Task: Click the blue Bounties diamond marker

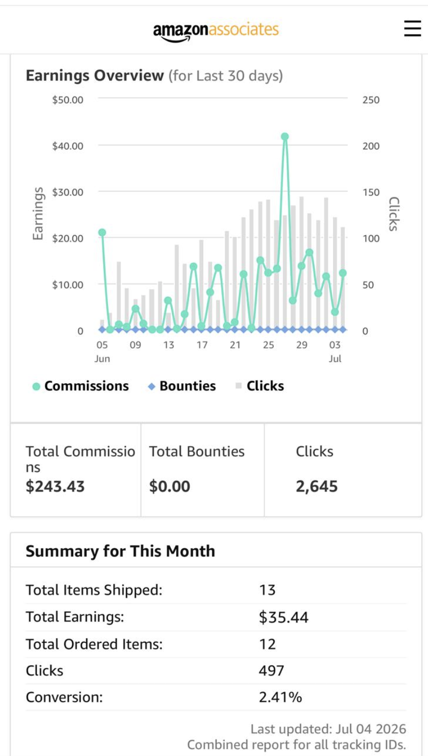Action: [x=152, y=387]
